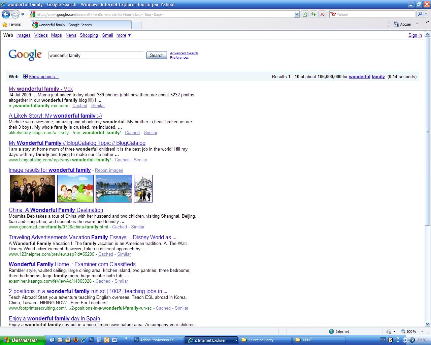
Task: Click the Show options plus icon
Action: click(x=25, y=76)
